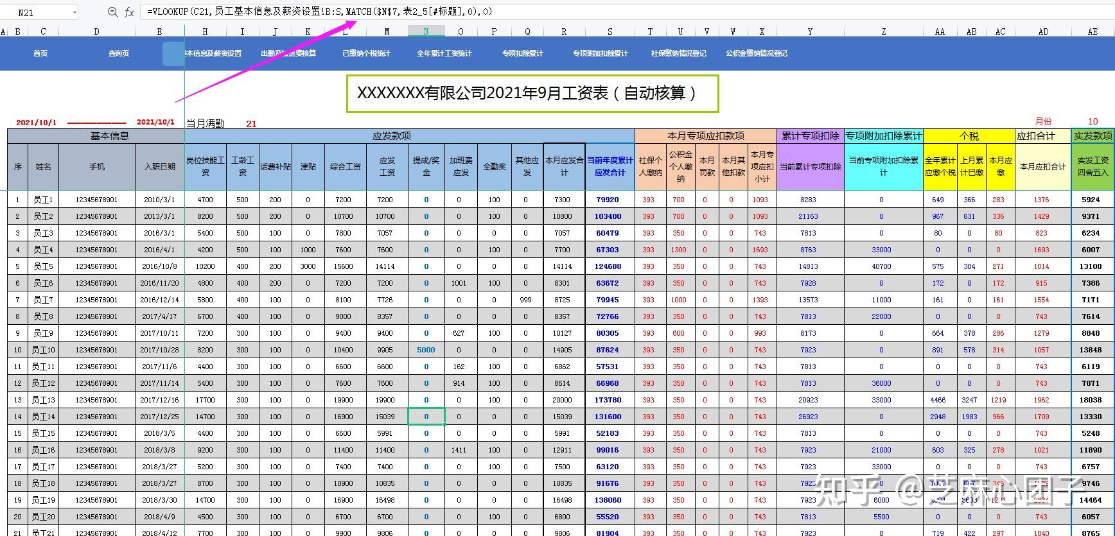Click the 本月专项应扣款项 section header
The image size is (1115, 536).
[706, 135]
